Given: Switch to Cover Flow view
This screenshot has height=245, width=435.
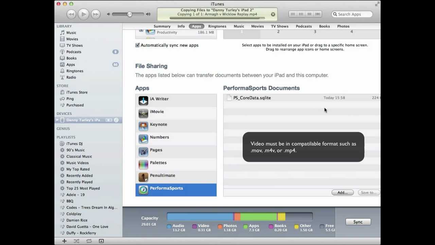Looking at the screenshot, I should [318, 14].
